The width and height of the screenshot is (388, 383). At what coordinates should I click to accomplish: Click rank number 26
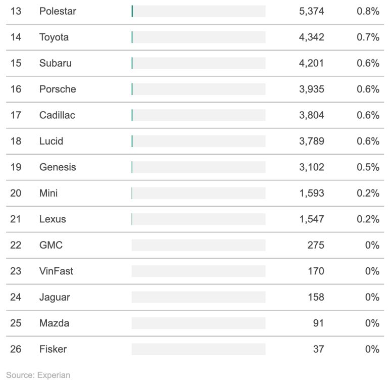click(x=16, y=349)
